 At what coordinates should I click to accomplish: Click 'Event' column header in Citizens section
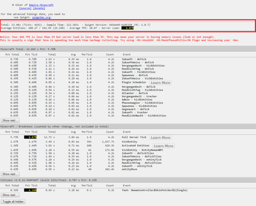[x=127, y=185]
